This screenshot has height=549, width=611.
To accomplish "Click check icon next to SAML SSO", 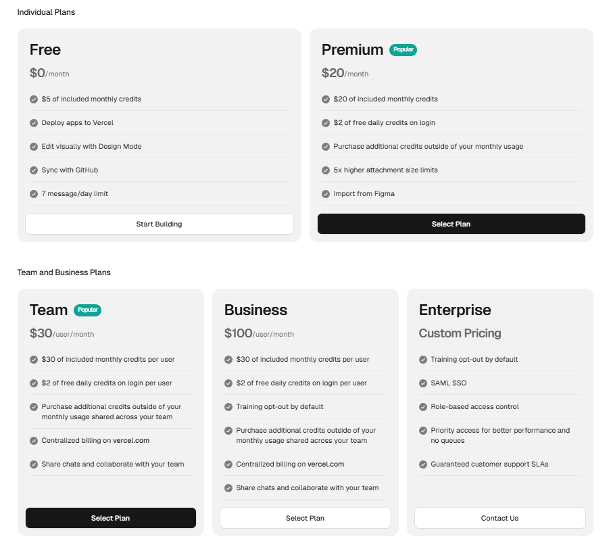I will coord(423,383).
